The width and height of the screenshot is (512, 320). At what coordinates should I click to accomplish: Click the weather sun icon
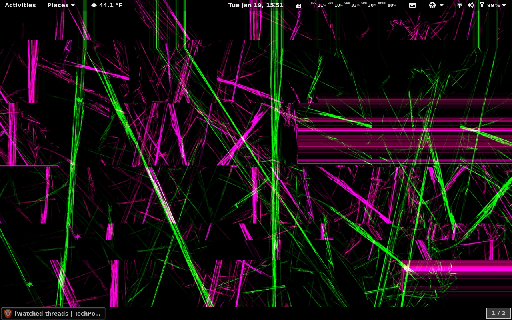coord(94,5)
